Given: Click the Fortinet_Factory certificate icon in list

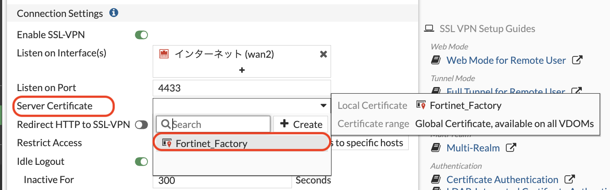Looking at the screenshot, I should 167,143.
